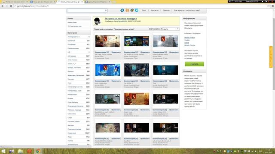275x154 pixels.
Task: Click the Yandex browser link in Информация
Action: 187,40
